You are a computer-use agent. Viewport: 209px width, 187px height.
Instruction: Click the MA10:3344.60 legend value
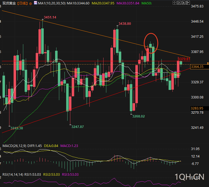click(78, 3)
